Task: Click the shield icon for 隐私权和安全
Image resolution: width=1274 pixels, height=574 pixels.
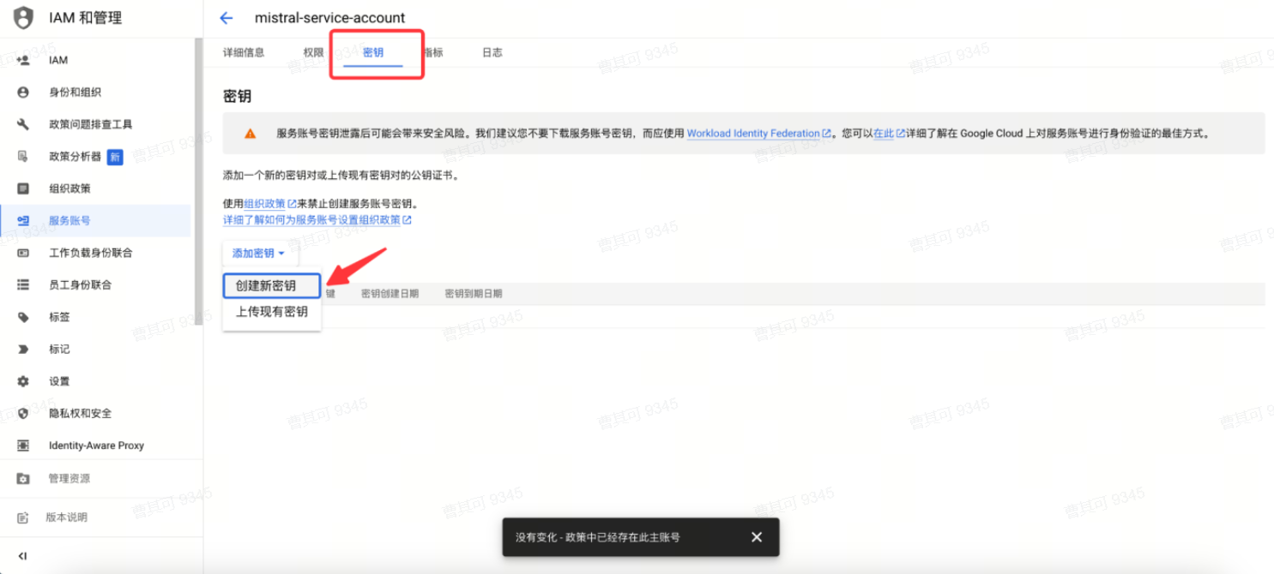Action: click(23, 413)
